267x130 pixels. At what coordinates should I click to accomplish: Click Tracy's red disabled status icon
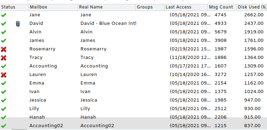(x=4, y=58)
